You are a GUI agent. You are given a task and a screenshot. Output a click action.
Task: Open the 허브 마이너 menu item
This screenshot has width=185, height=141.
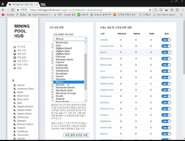tap(23, 61)
